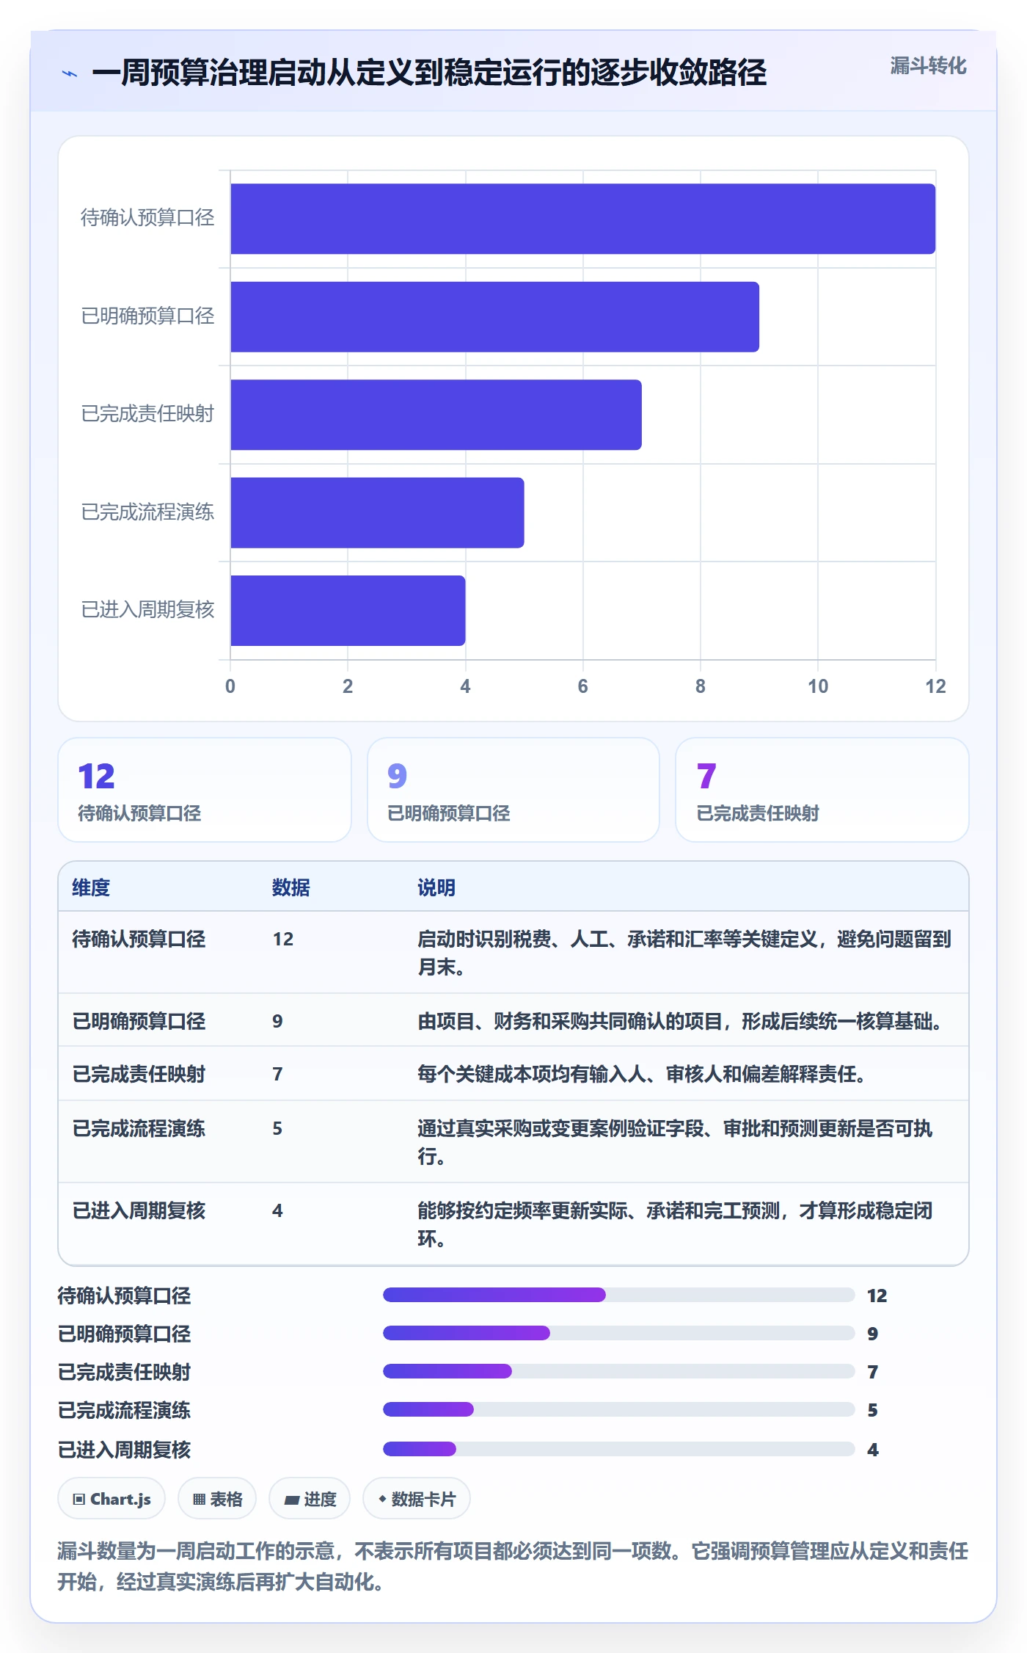Screen dimensions: 1027x1653
Task: Click the 已完成责任映射 chart bar
Action: pos(436,415)
